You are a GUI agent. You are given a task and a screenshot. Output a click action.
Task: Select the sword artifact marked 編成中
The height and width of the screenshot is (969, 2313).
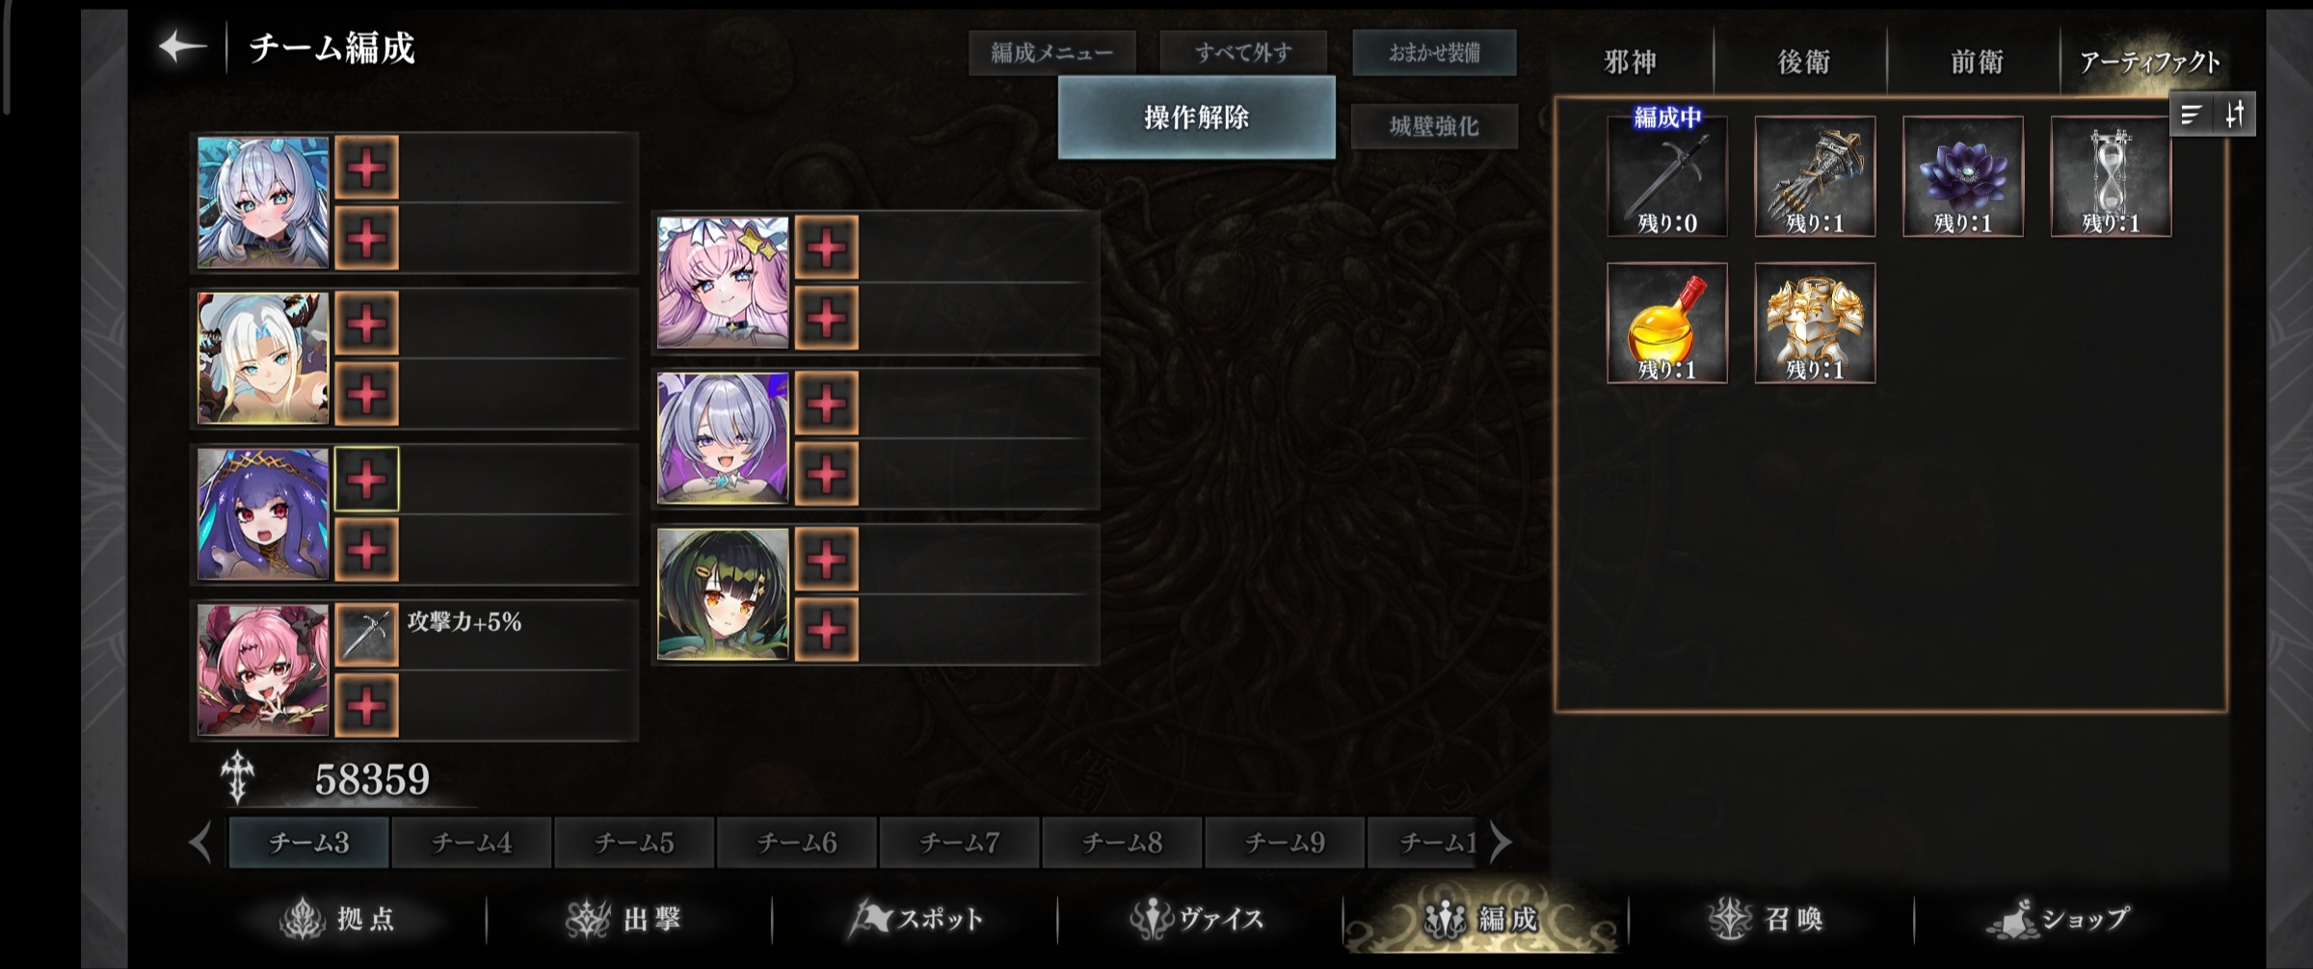tap(1667, 176)
